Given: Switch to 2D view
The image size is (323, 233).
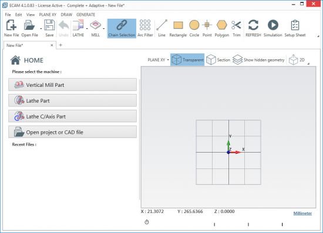Looking at the screenshot, I should pyautogui.click(x=297, y=60).
